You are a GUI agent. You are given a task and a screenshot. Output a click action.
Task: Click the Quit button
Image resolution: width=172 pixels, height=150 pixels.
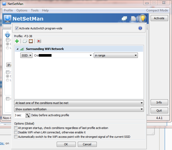tap(159, 110)
